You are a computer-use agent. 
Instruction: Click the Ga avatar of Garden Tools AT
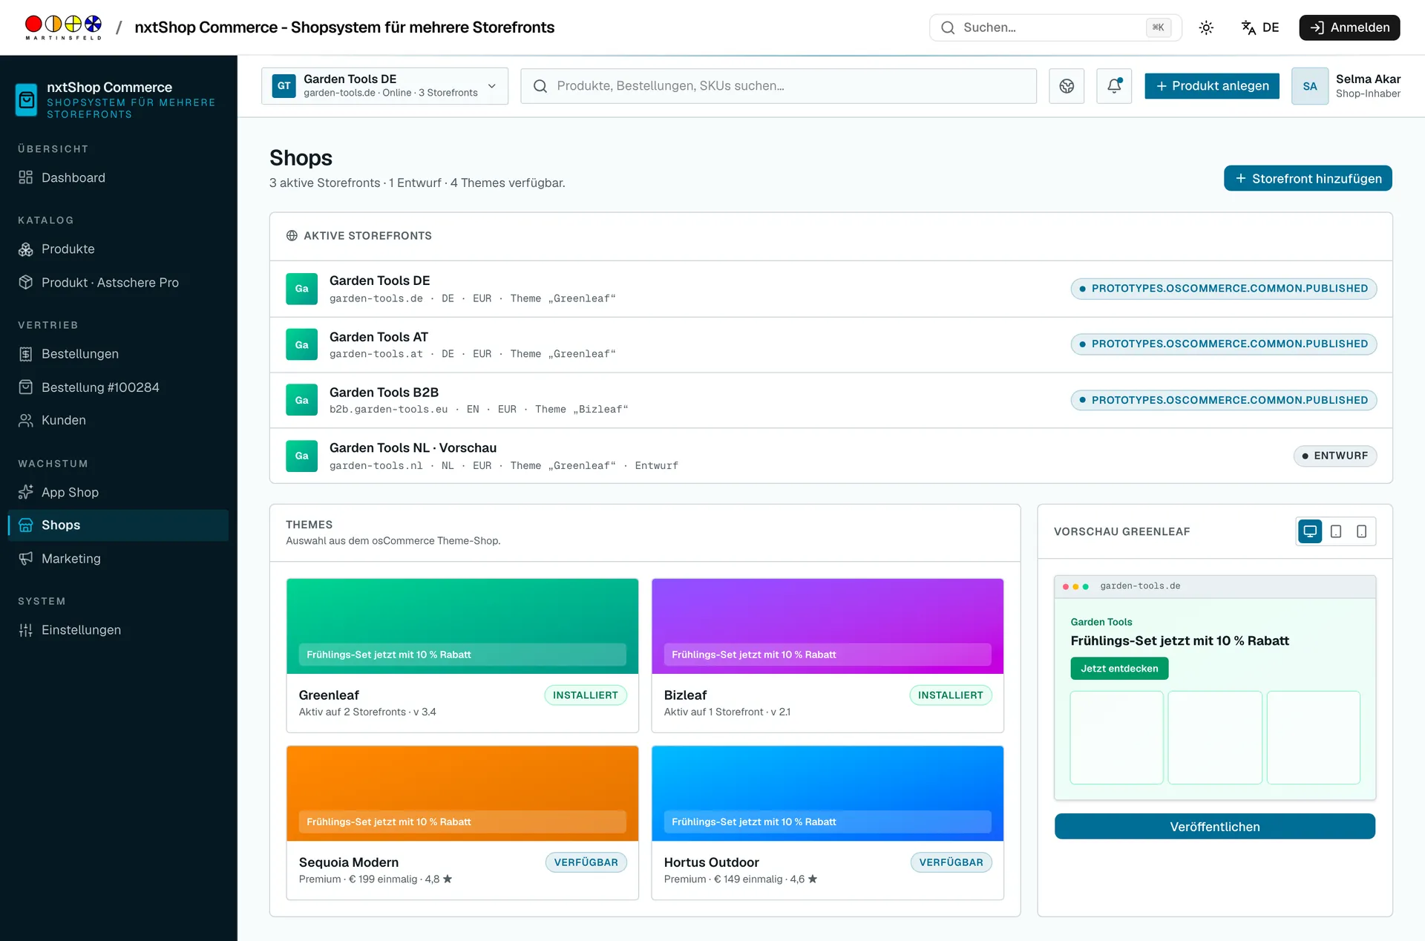(301, 344)
